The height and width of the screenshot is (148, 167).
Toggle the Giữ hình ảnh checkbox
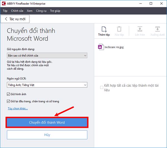pyautogui.click(x=8, y=94)
